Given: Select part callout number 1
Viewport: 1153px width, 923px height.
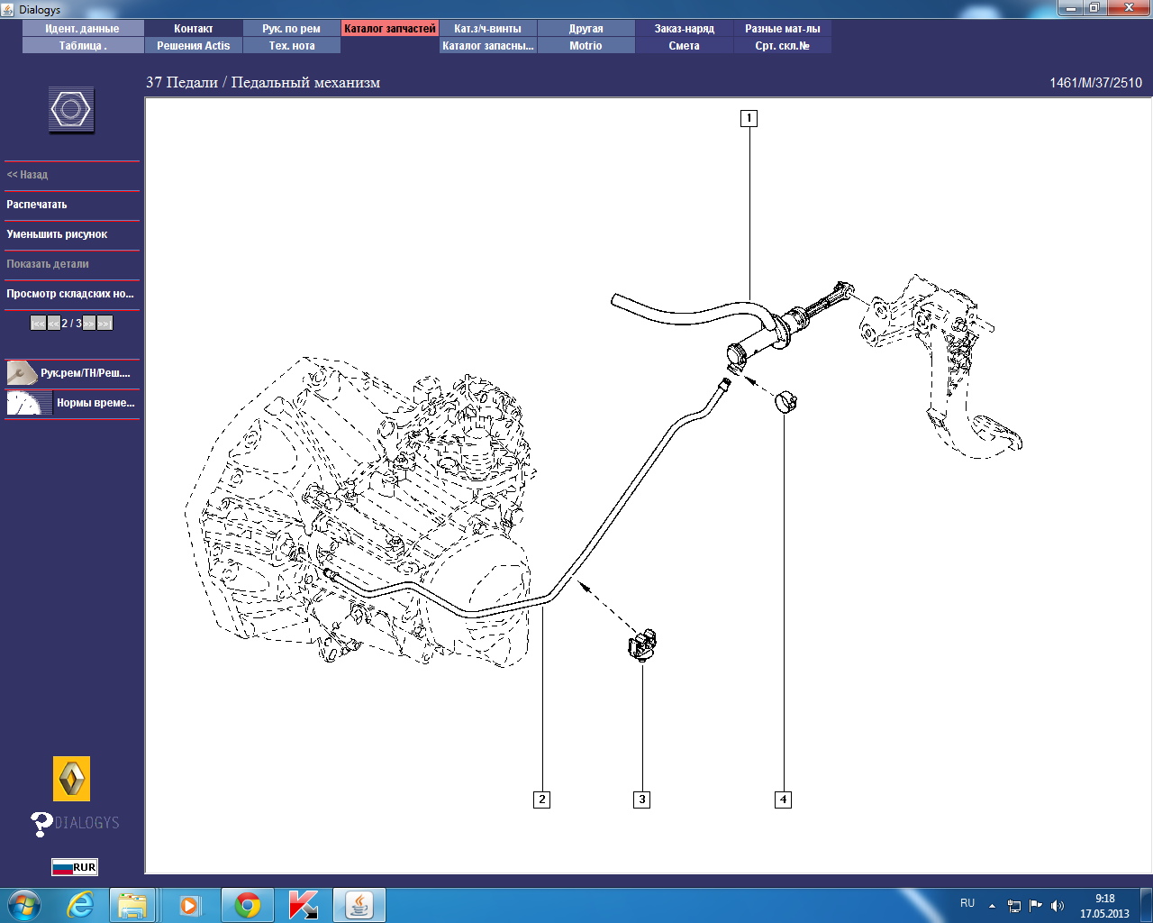Looking at the screenshot, I should [749, 118].
